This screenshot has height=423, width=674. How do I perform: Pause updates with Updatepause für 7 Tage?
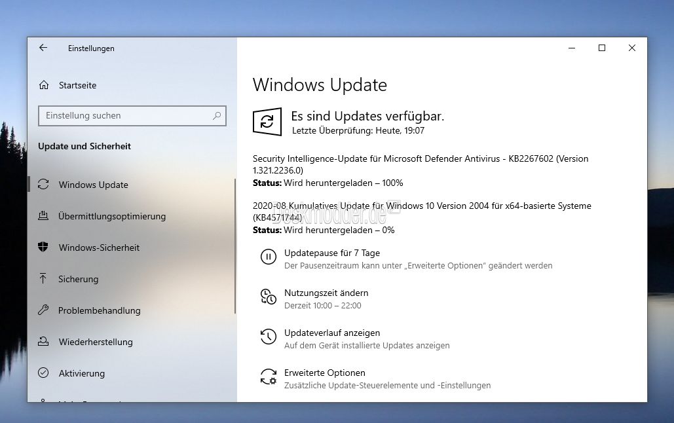point(332,253)
